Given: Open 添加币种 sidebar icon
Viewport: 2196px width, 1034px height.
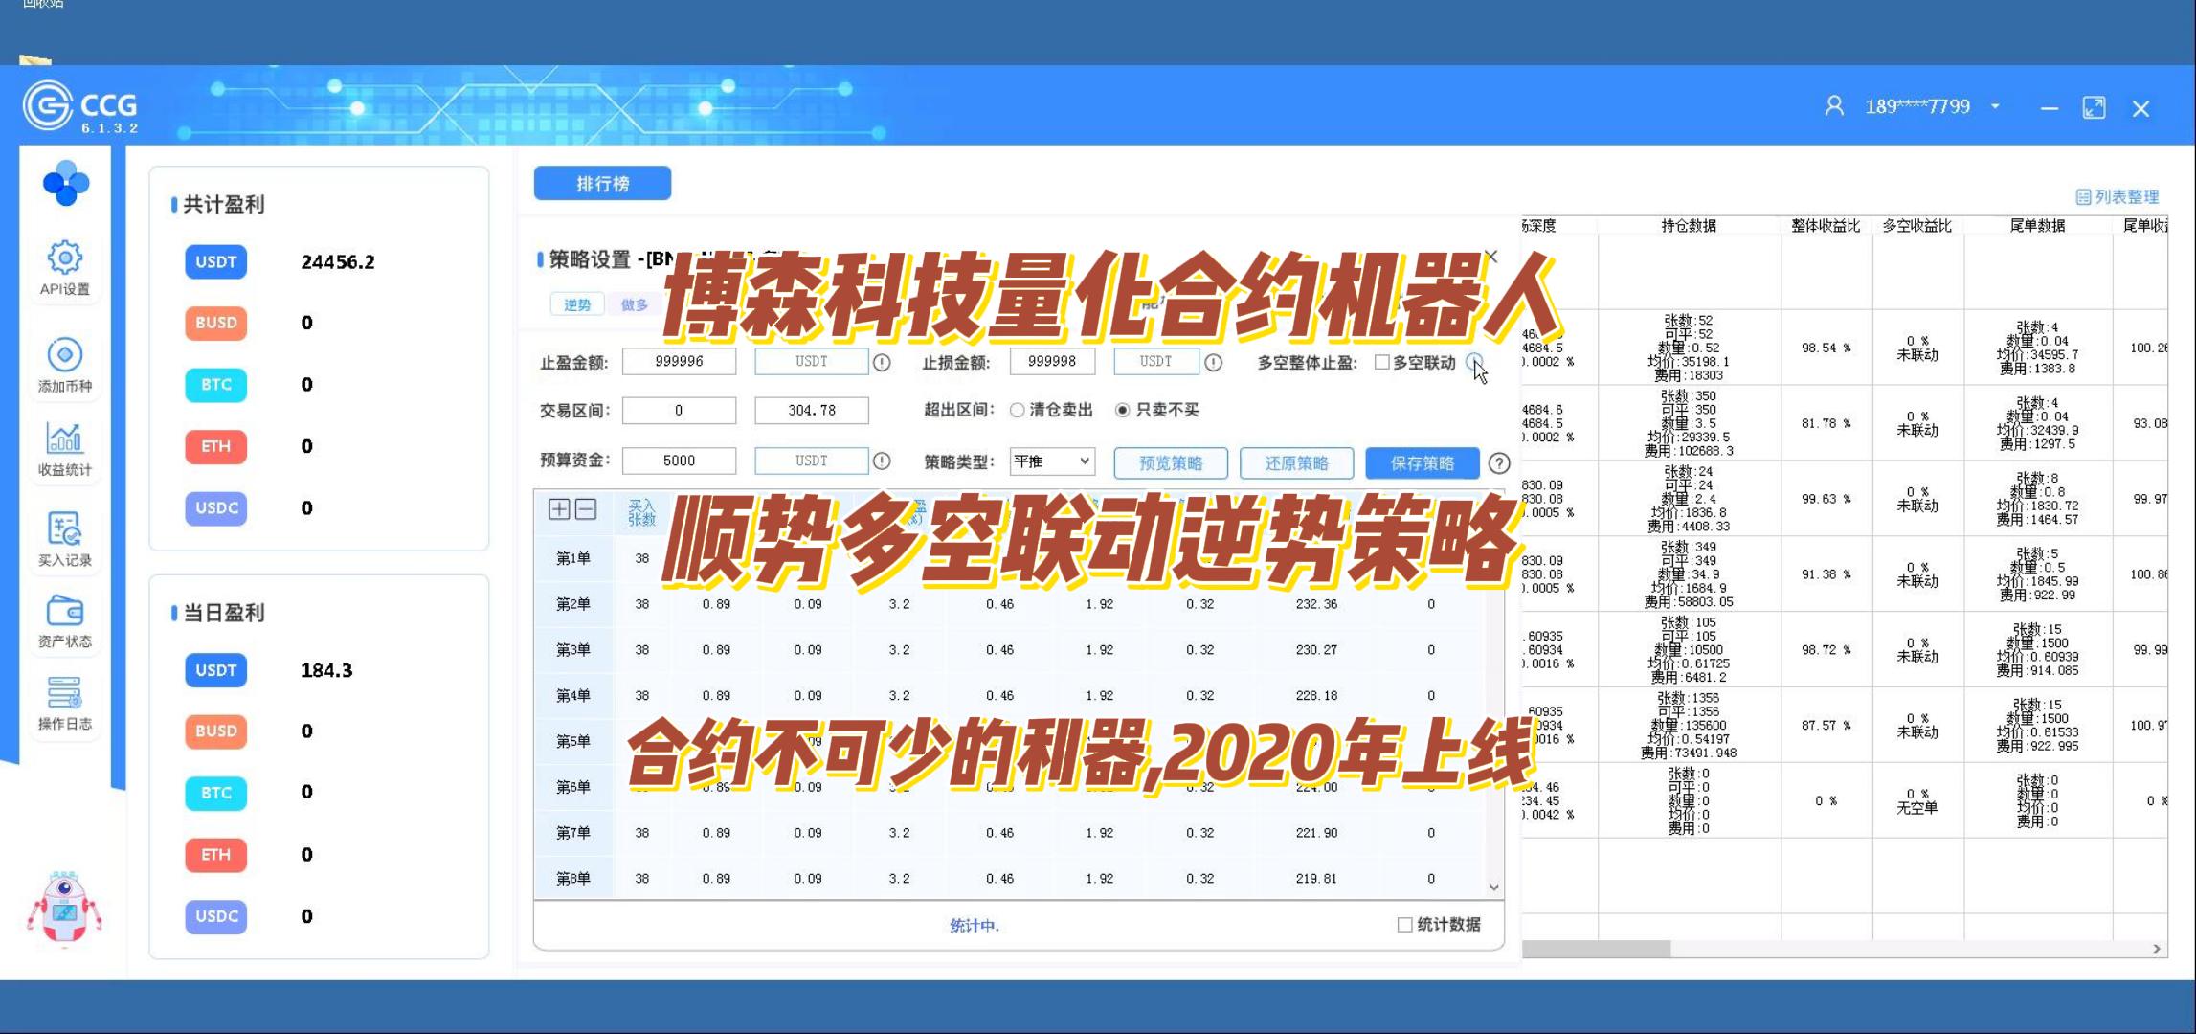Looking at the screenshot, I should pos(64,365).
